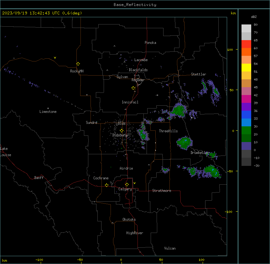
Task: Click the Cochrane label
Action: 101,178
